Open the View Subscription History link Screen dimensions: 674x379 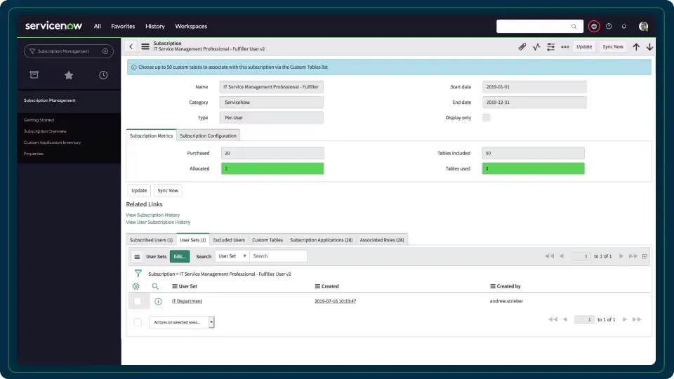[x=152, y=215]
